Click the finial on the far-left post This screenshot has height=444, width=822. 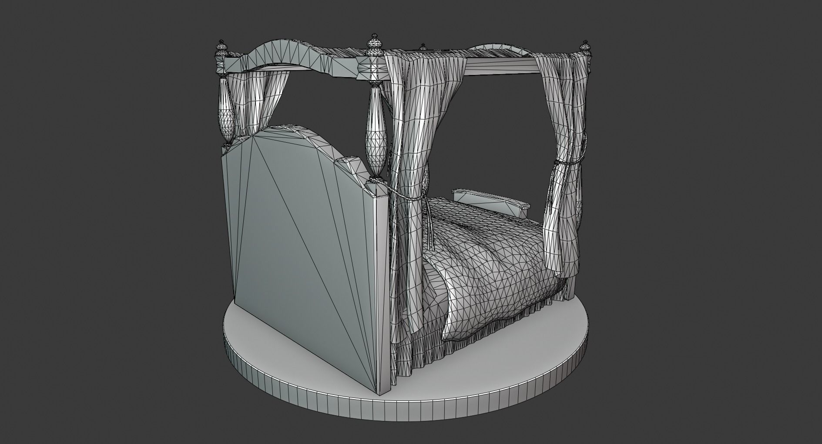pyautogui.click(x=222, y=49)
